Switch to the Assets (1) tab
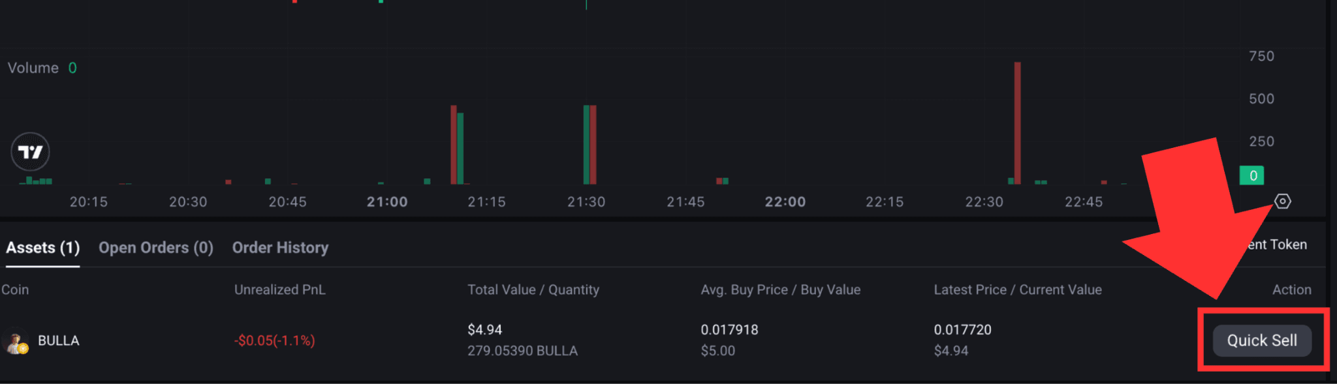 point(43,248)
